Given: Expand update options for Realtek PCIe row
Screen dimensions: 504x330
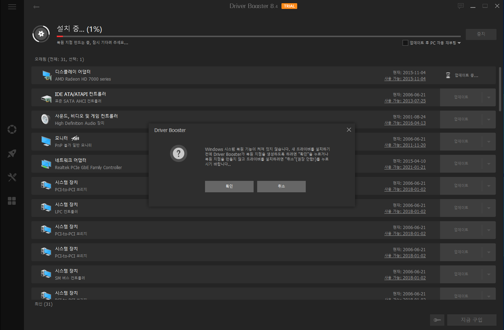Looking at the screenshot, I should point(489,164).
